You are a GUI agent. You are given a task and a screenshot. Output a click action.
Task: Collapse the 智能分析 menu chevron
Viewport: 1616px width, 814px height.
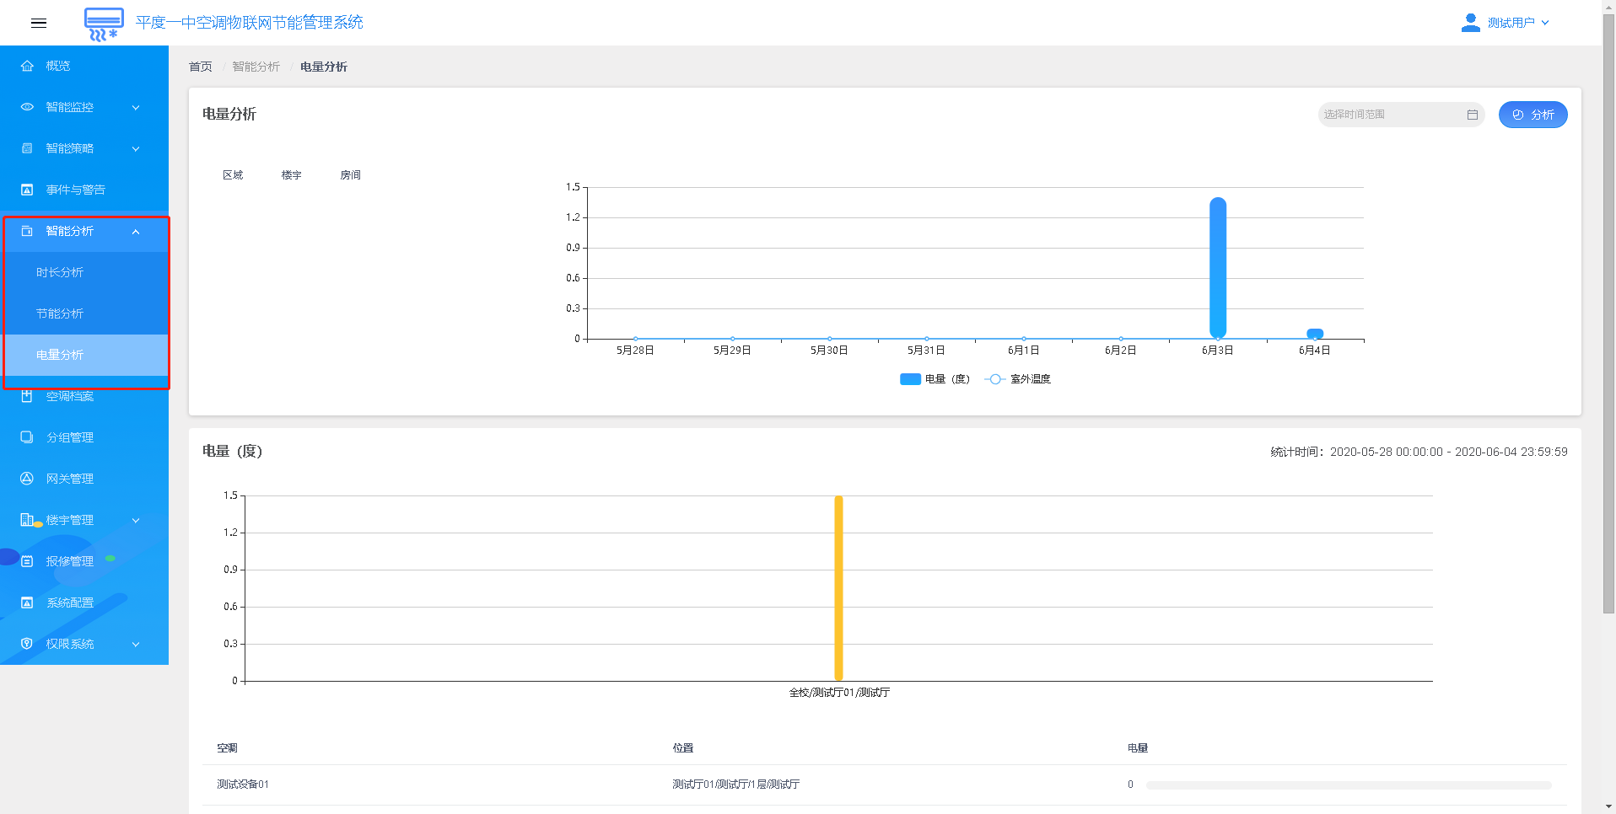point(136,232)
